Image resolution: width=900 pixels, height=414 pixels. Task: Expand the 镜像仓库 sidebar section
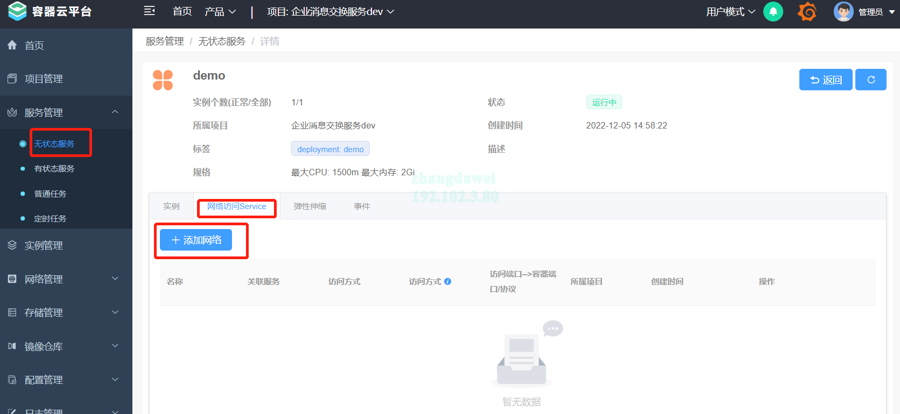[x=115, y=346]
